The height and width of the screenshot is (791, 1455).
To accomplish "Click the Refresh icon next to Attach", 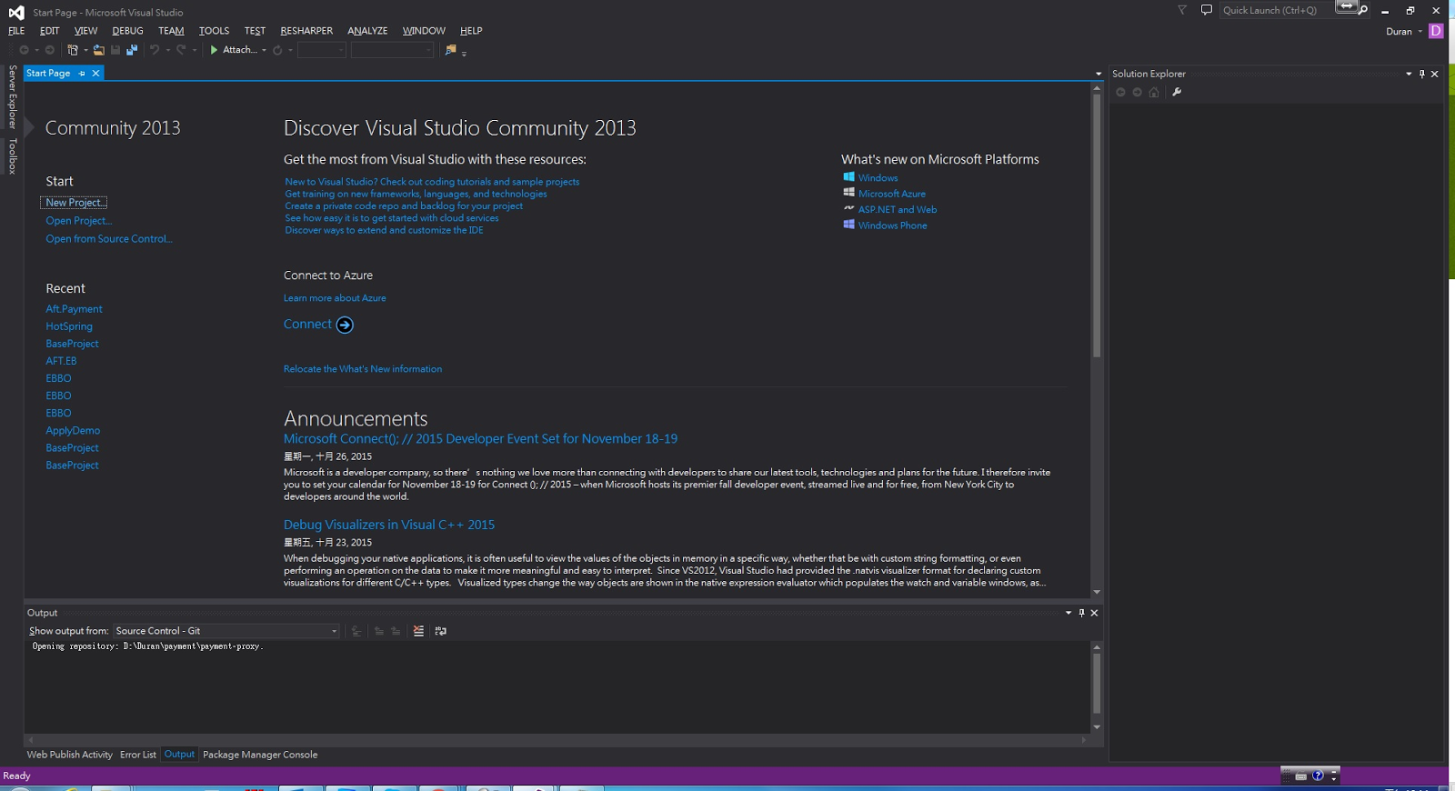I will coord(277,50).
